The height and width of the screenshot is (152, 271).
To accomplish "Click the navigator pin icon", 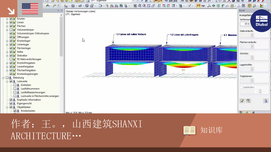I will pos(58,11).
